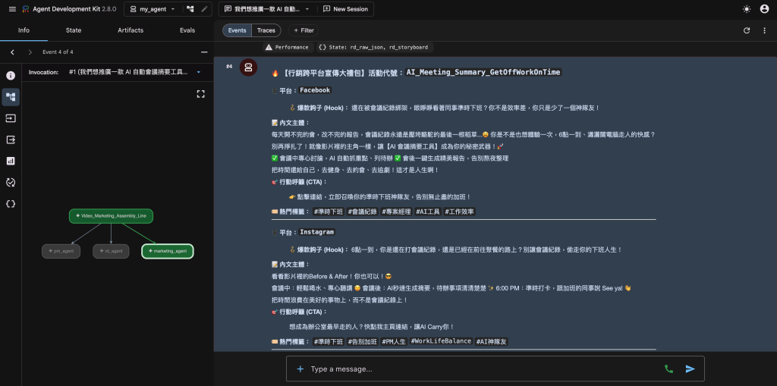
Task: Focus the Type a message input
Action: [x=483, y=369]
